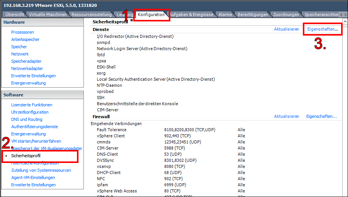Open Eigenschaften for the Firewall section

[x=321, y=116]
